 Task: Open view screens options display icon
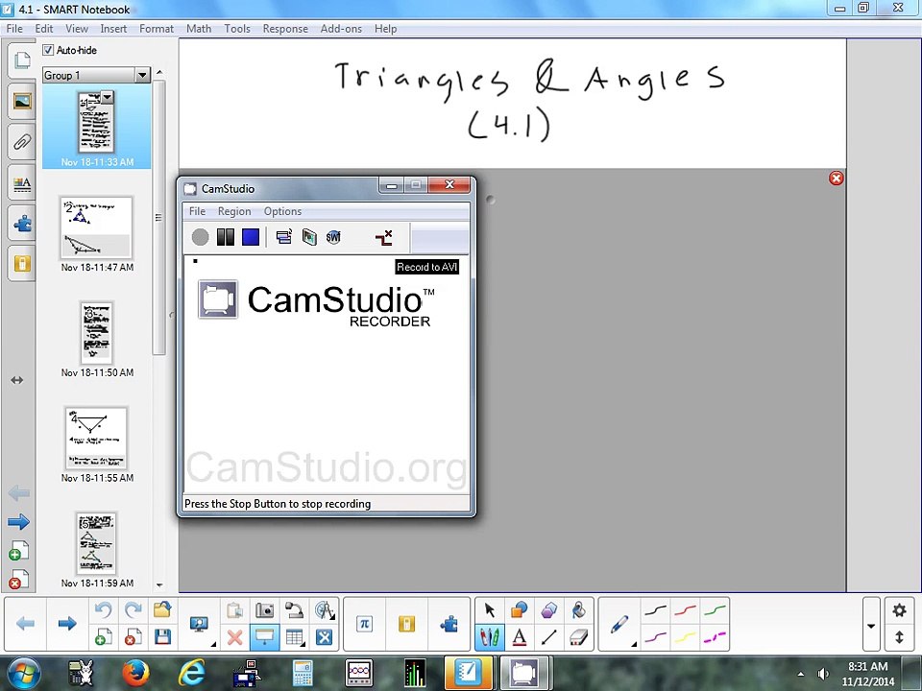[x=200, y=624]
